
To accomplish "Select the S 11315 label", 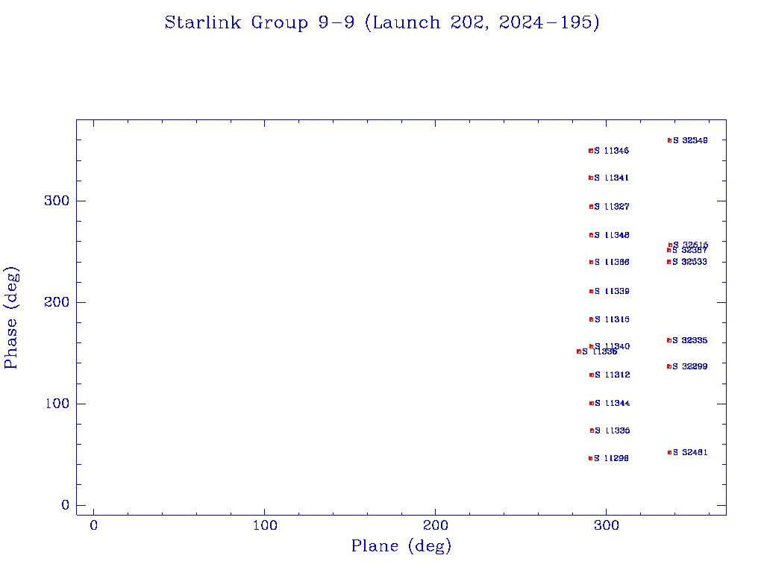I will 612,319.
